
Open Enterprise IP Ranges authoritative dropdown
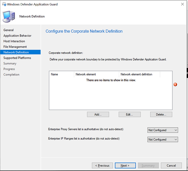pyautogui.click(x=163, y=139)
